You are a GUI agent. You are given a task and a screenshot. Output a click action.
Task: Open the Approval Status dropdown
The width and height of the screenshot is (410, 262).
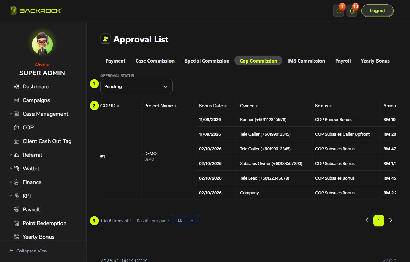(136, 86)
